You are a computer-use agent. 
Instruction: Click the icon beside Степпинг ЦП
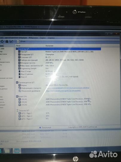(19, 57)
